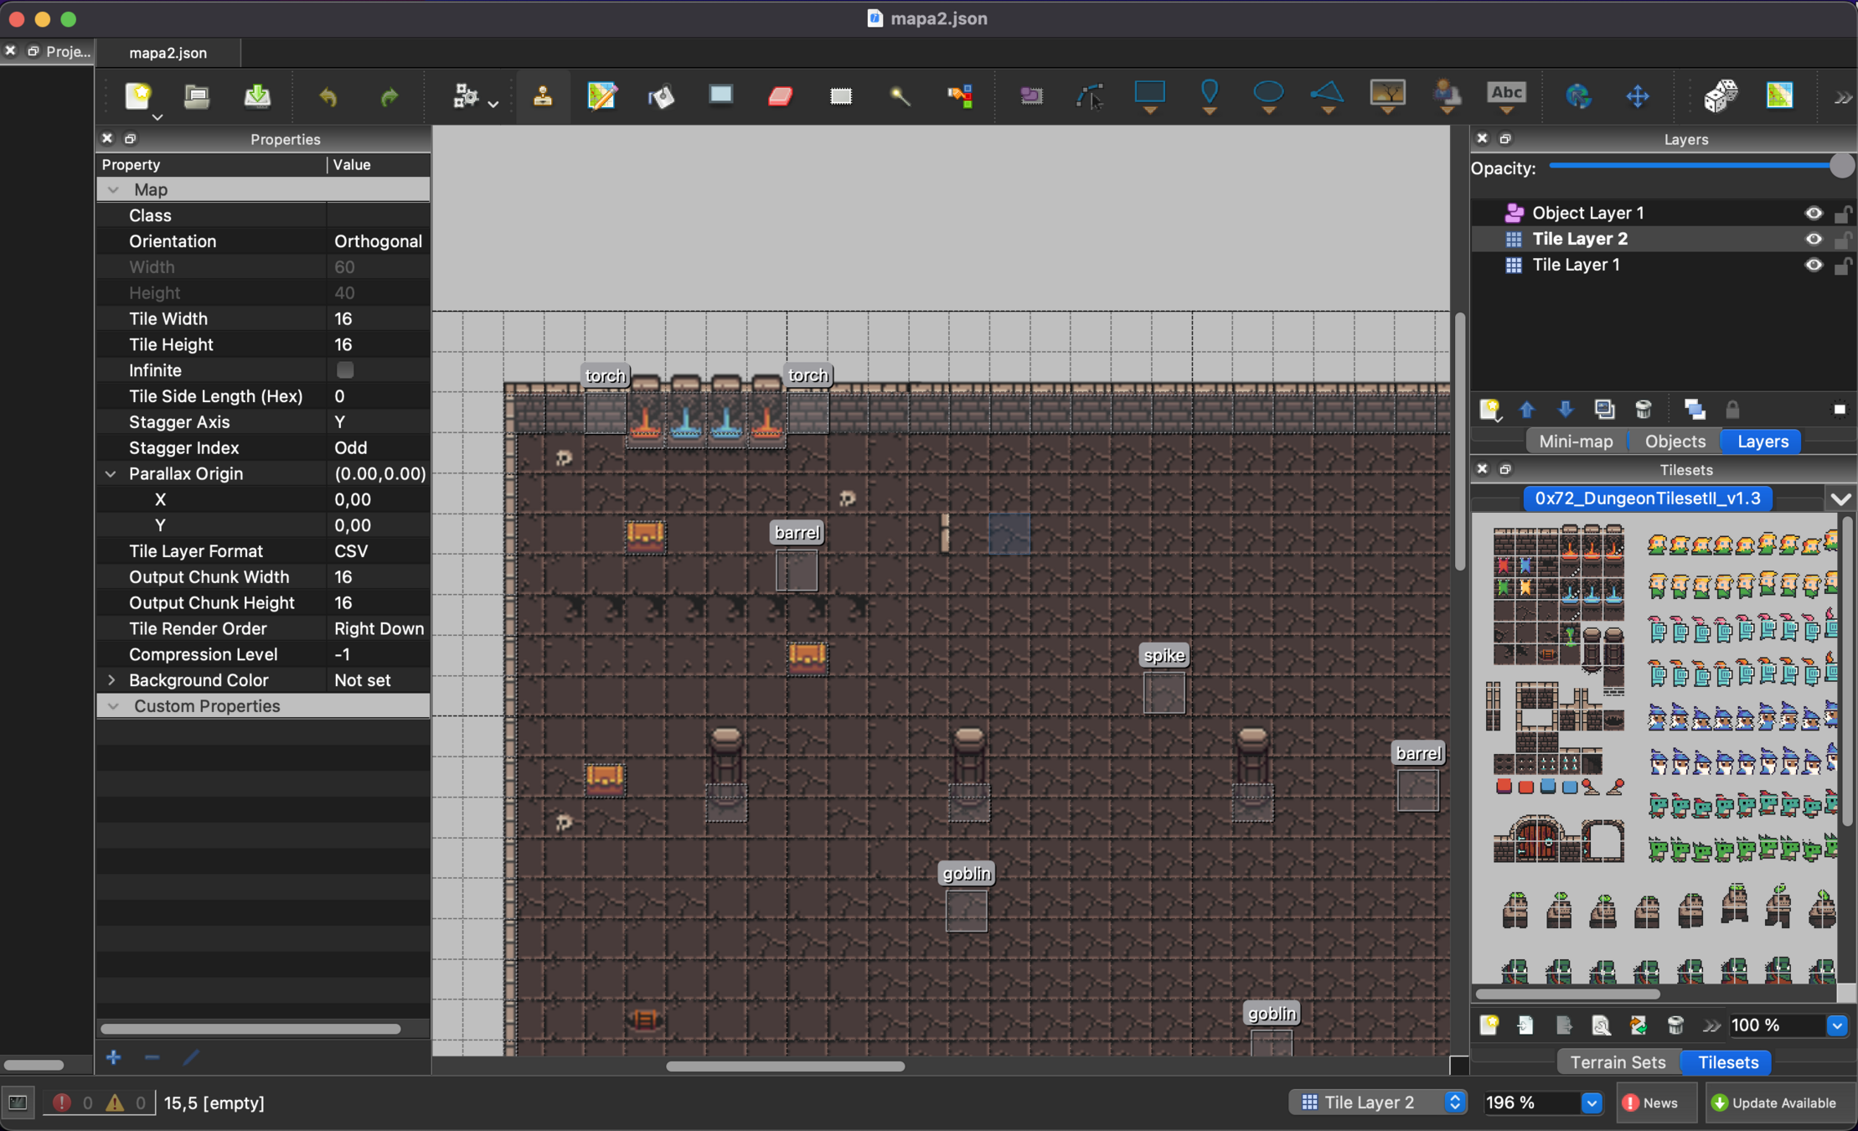Hide Object Layer 1 with eye icon
This screenshot has width=1858, height=1131.
point(1813,213)
